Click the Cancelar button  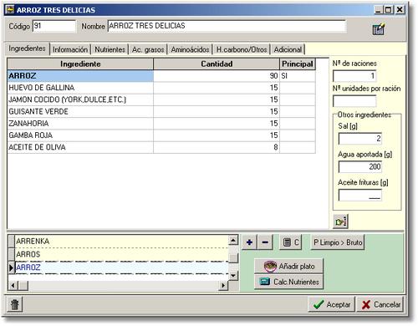[380, 304]
